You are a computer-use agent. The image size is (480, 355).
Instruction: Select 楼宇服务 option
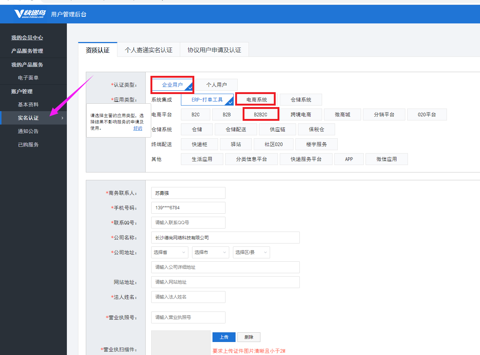coord(317,144)
